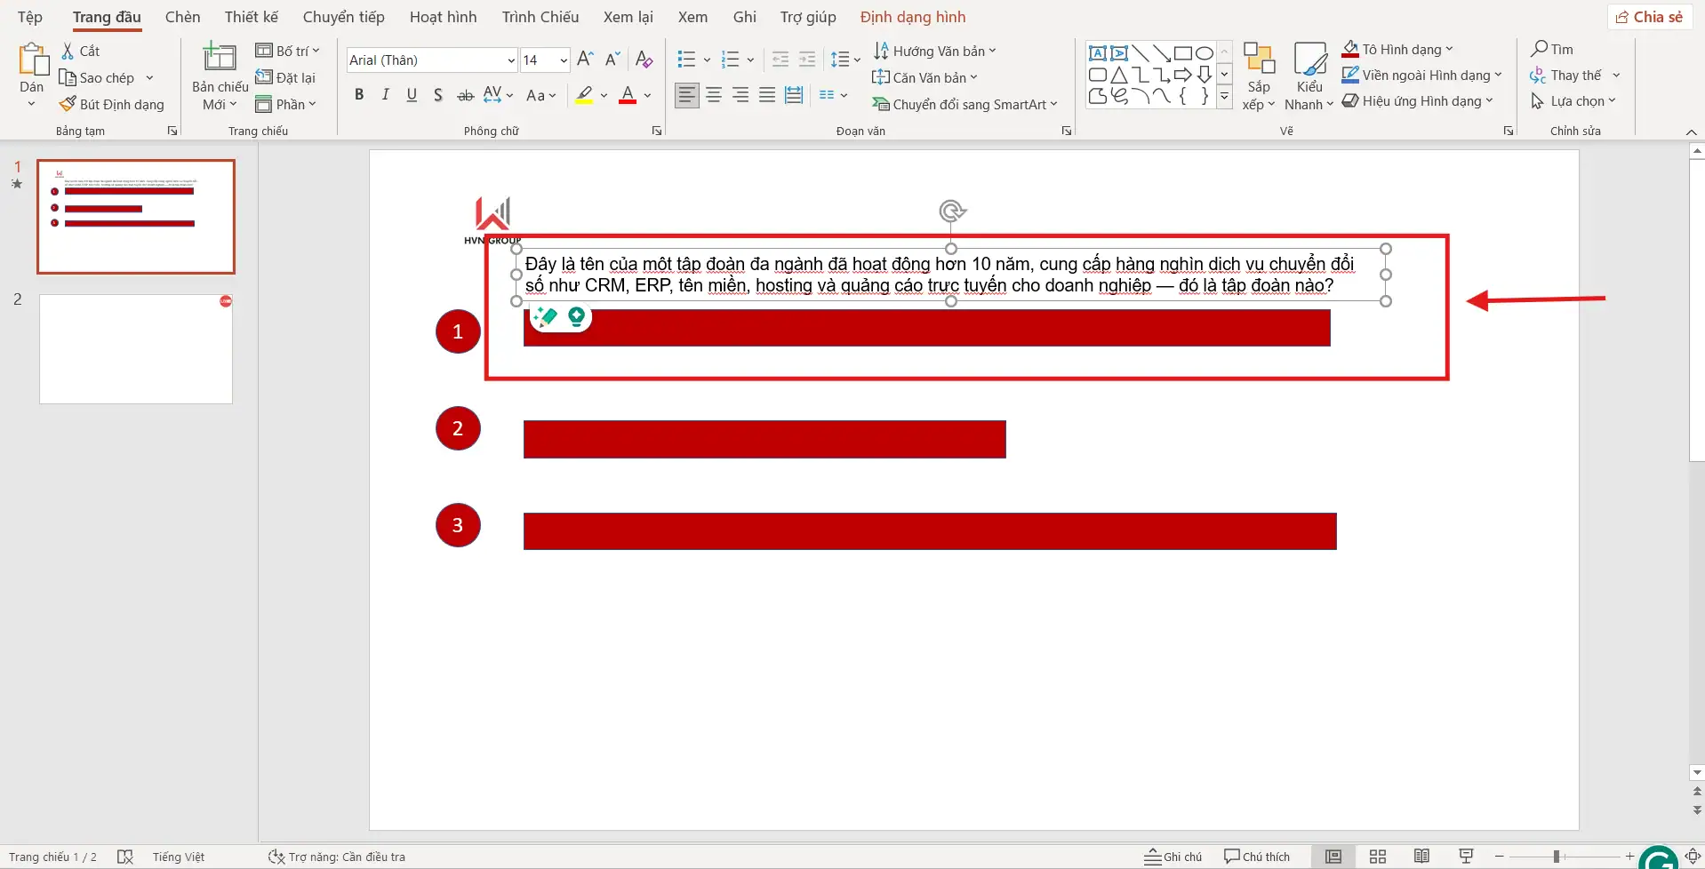Click the Cut (Cắt) scissors icon
Viewport: 1705px width, 869px height.
(x=68, y=51)
